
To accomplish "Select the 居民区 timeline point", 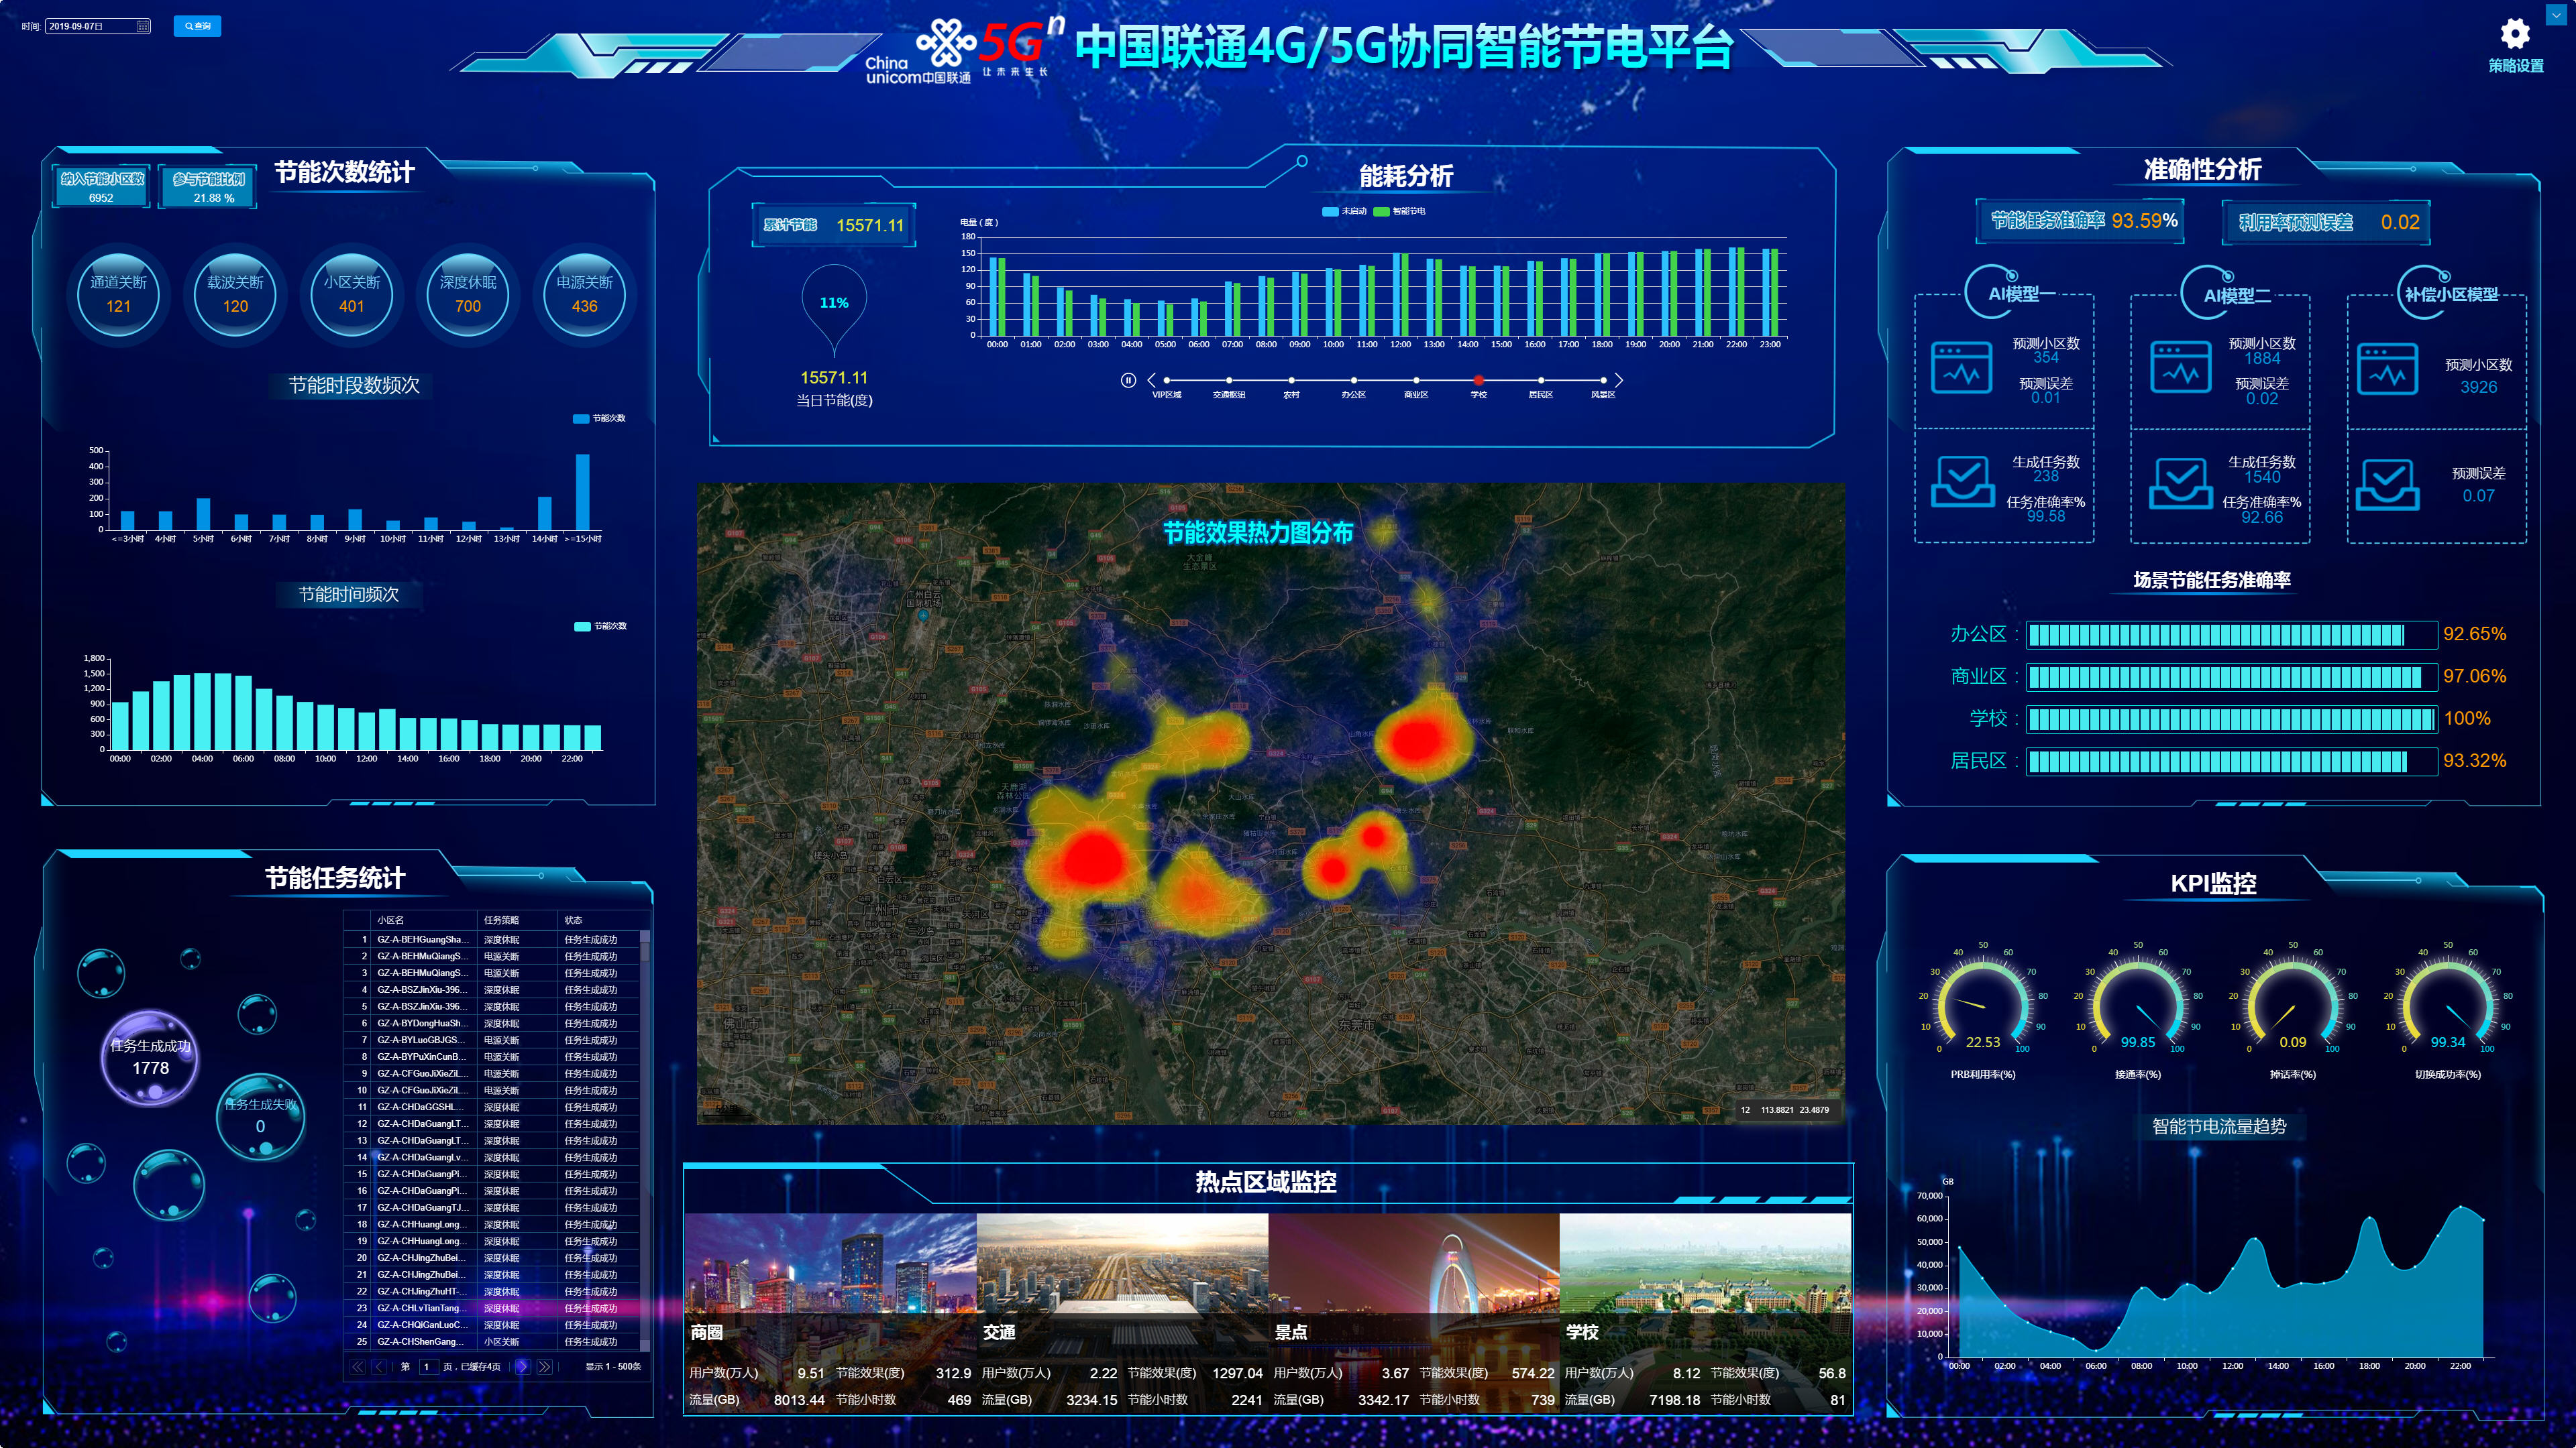I will tap(1541, 379).
